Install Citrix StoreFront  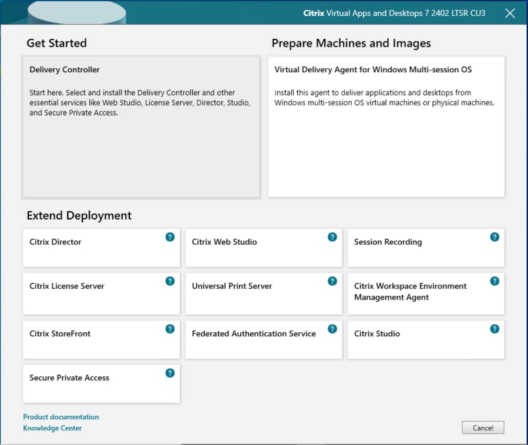[101, 340]
